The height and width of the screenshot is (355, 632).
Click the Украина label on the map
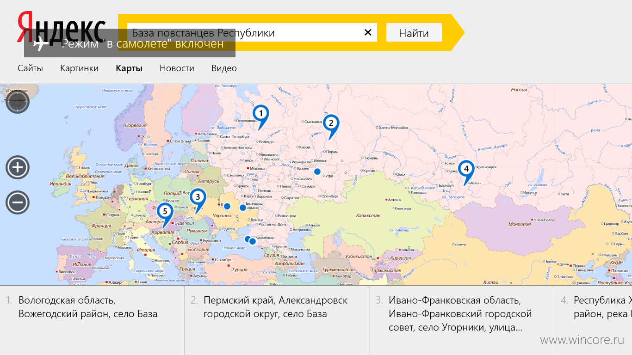(x=222, y=215)
